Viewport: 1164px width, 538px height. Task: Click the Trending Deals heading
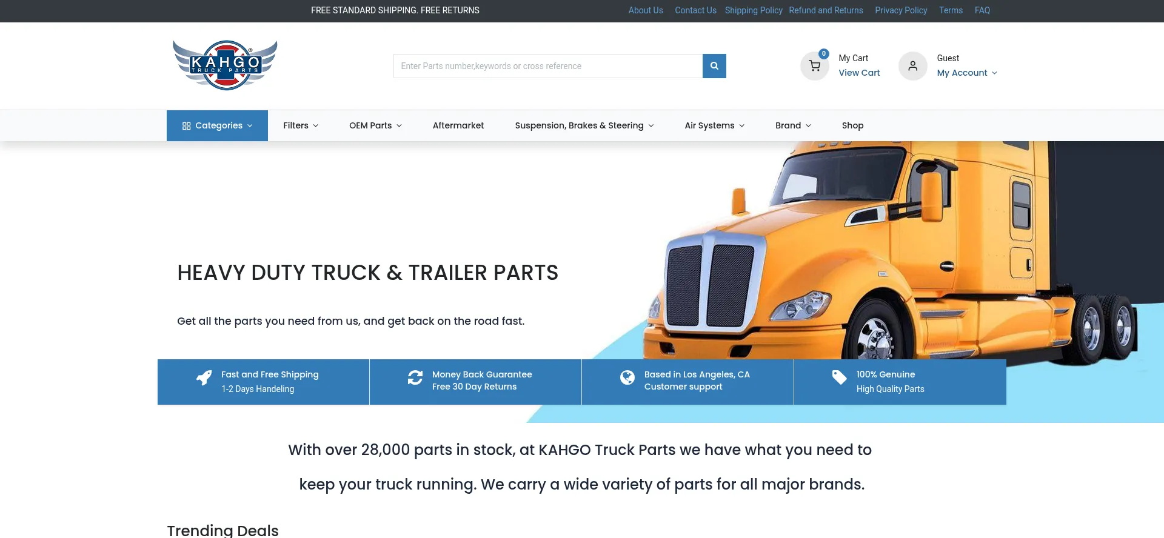(x=222, y=531)
